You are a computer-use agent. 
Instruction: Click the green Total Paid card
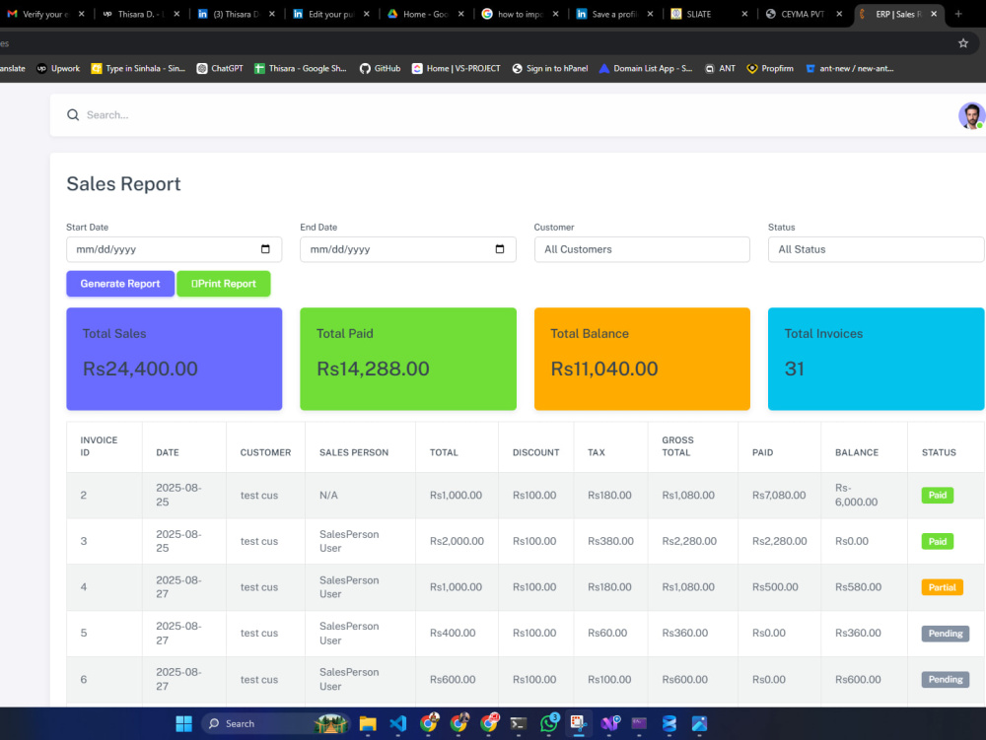408,359
